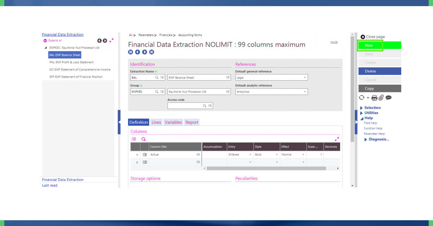Open card icon in Equitorial Nut Processor field
Image resolution: width=433 pixels, height=226 pixels.
tap(228, 92)
